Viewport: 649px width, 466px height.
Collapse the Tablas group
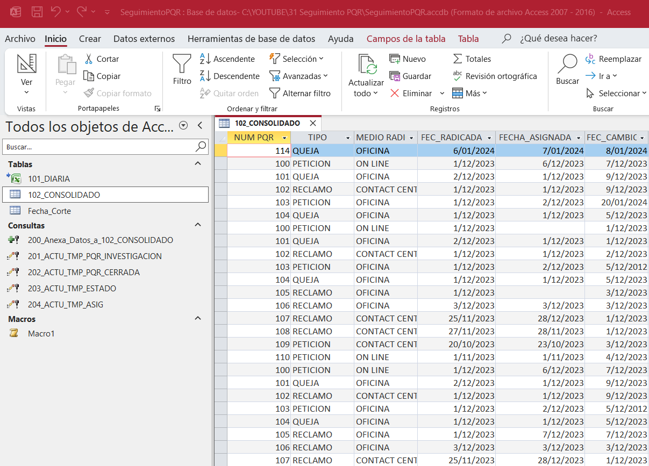coord(198,164)
